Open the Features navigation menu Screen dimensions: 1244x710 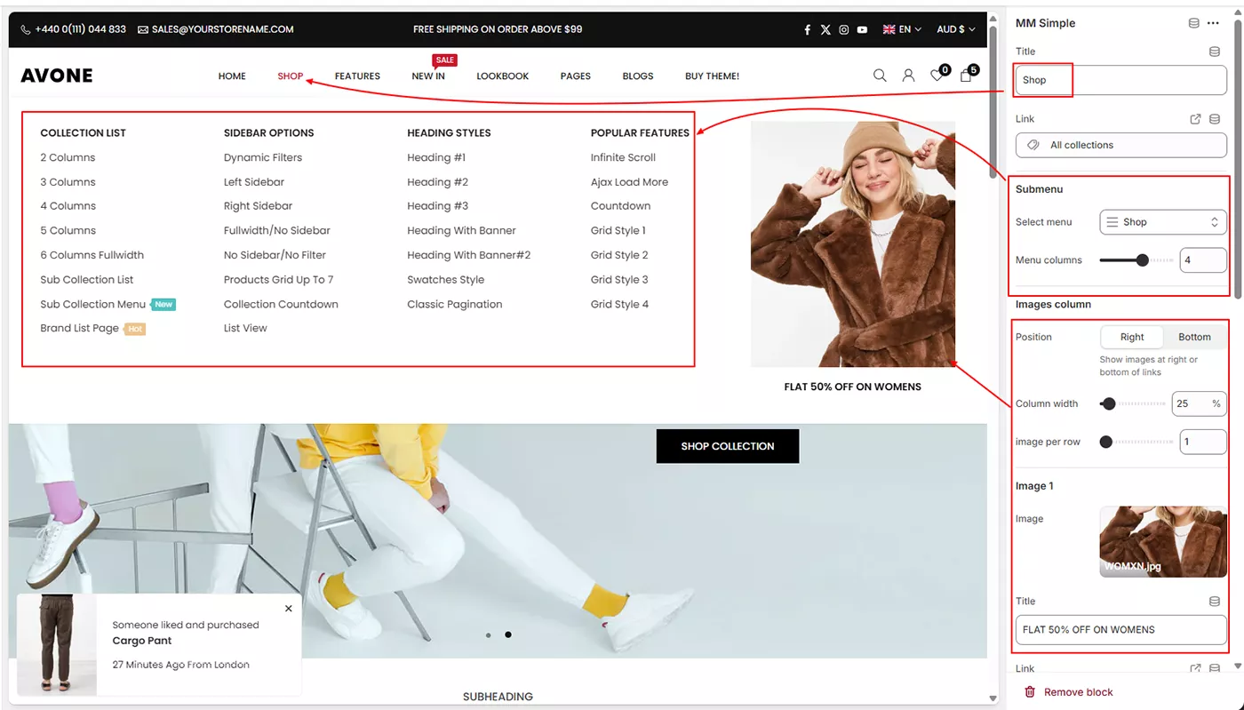pos(357,76)
